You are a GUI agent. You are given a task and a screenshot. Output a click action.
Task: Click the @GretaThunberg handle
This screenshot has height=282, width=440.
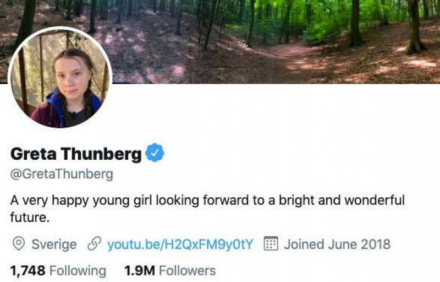pos(62,175)
